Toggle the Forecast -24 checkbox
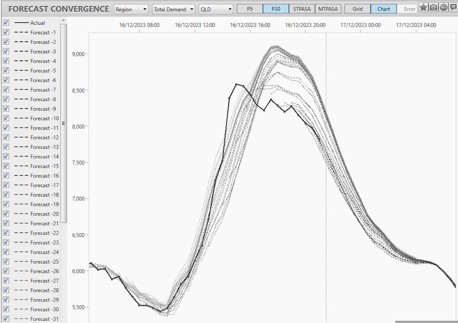458x323 pixels. (x=6, y=252)
